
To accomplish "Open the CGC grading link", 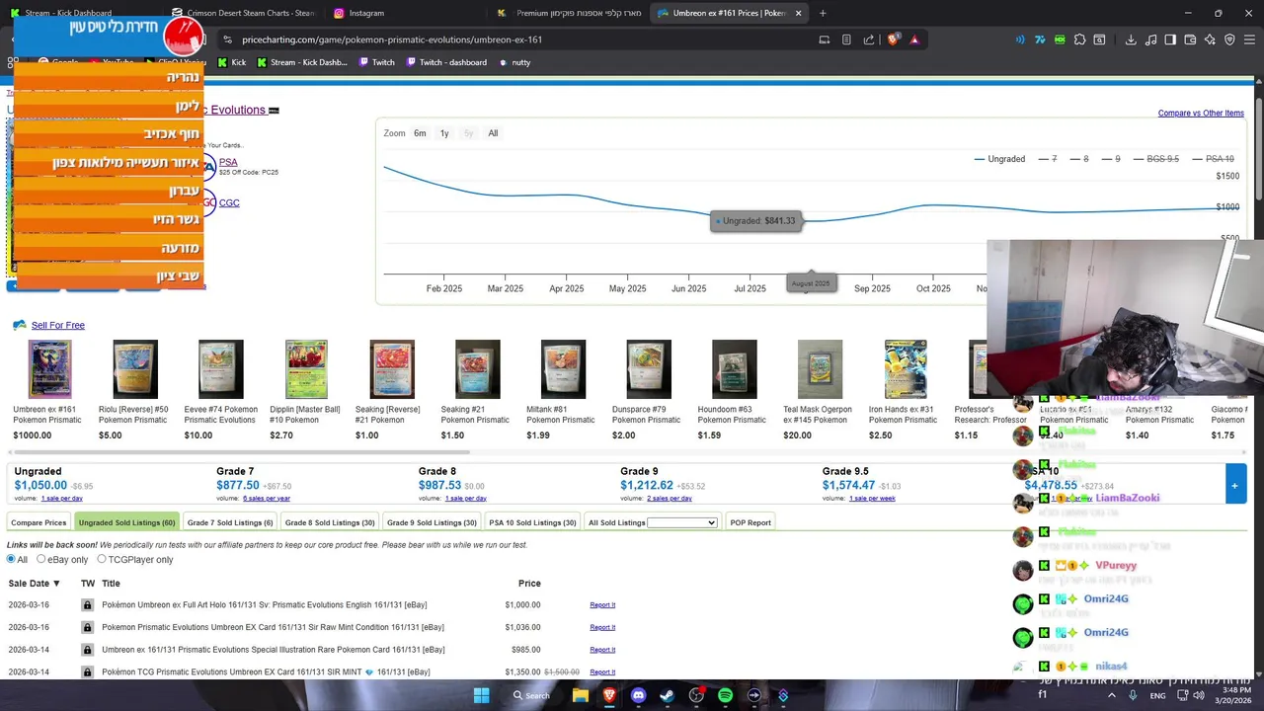I will (x=229, y=202).
